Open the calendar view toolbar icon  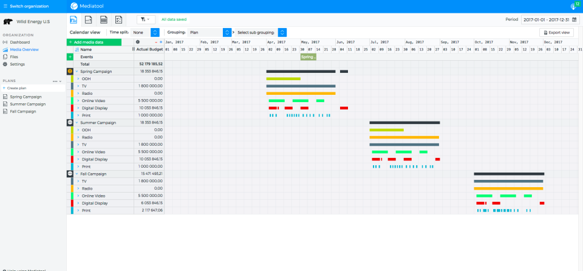pos(73,19)
